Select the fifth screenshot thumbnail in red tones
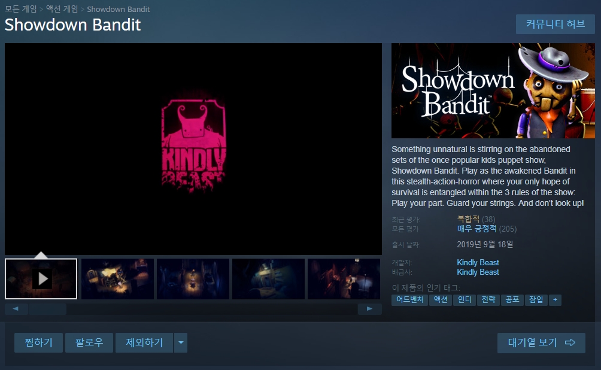Image resolution: width=601 pixels, height=370 pixels. (344, 279)
